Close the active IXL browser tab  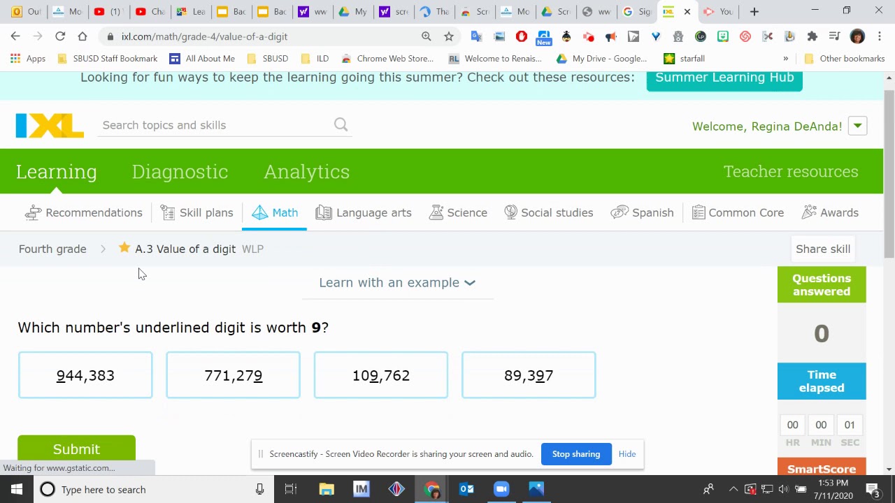[687, 11]
